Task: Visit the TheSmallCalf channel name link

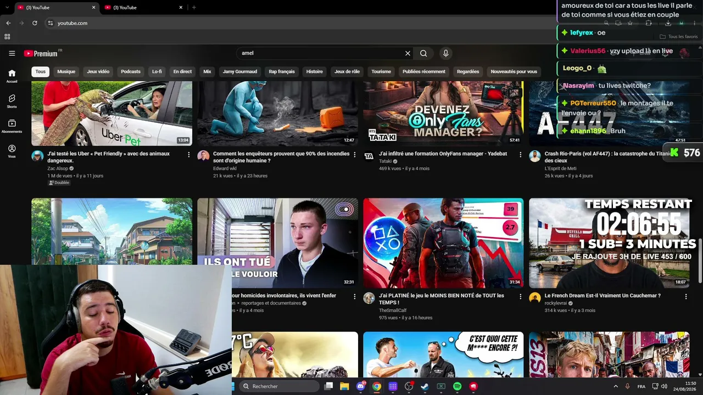Action: 393,311
